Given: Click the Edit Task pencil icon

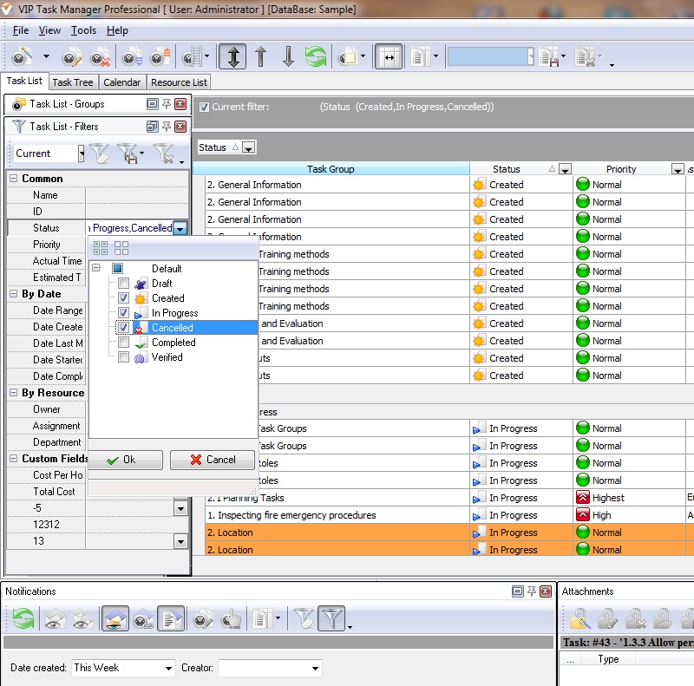Looking at the screenshot, I should click(x=72, y=57).
